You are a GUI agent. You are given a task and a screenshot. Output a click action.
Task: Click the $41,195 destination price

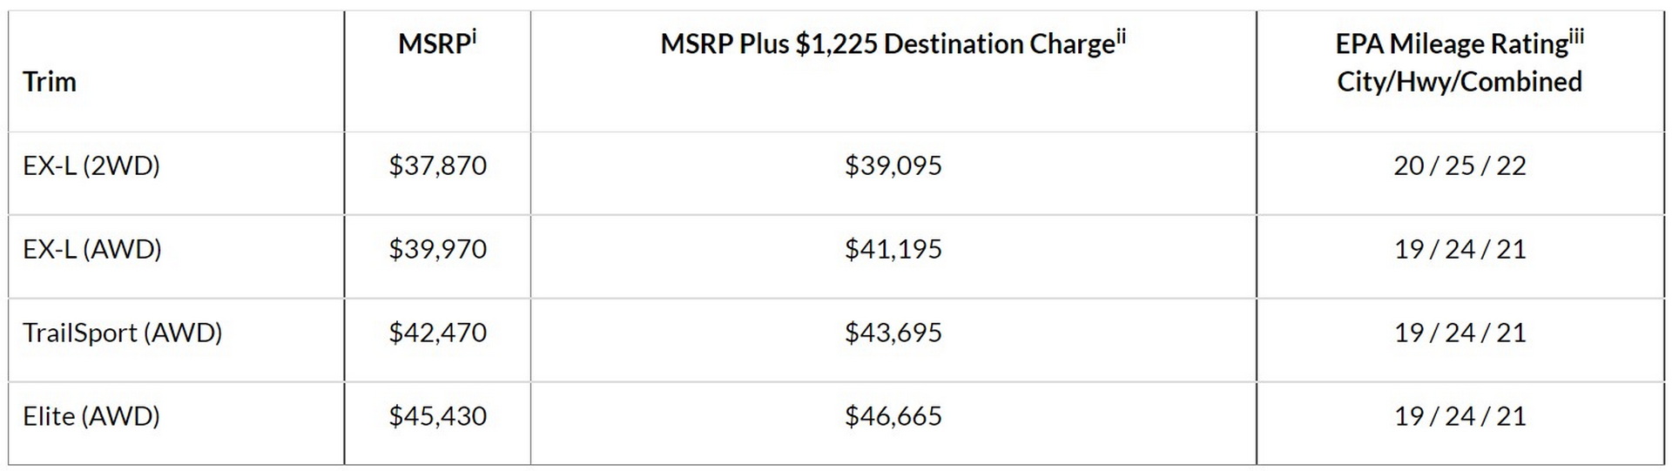[x=893, y=249]
